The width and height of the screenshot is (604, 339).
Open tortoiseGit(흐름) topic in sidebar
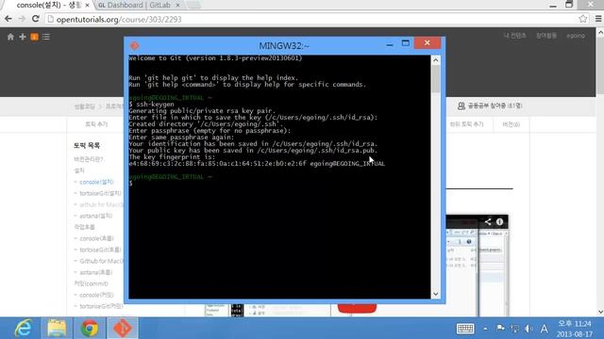click(x=100, y=250)
